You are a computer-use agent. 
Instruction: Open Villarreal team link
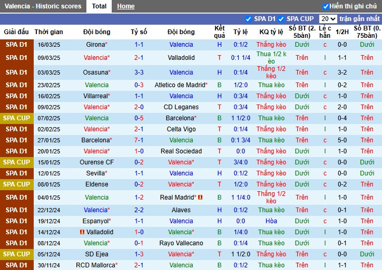(96, 96)
